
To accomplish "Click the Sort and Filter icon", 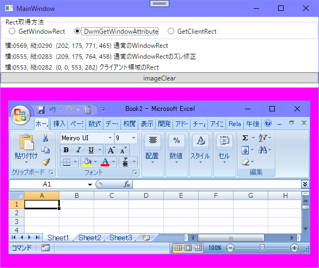I will (262, 138).
